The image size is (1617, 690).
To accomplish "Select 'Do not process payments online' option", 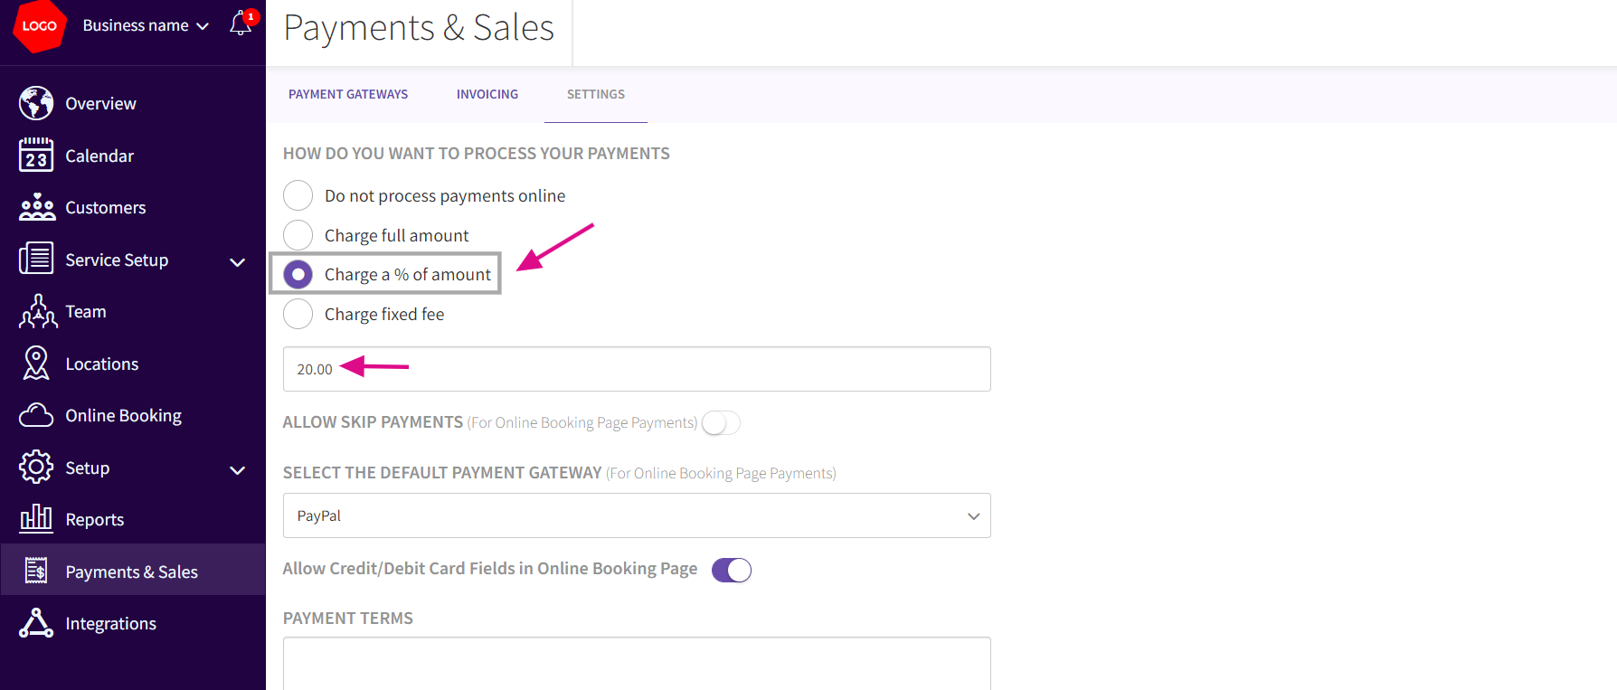I will tap(298, 195).
